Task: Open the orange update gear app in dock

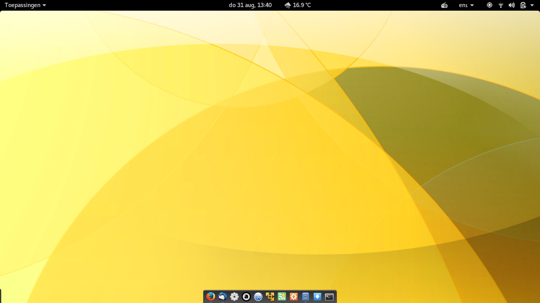Action: [294, 297]
